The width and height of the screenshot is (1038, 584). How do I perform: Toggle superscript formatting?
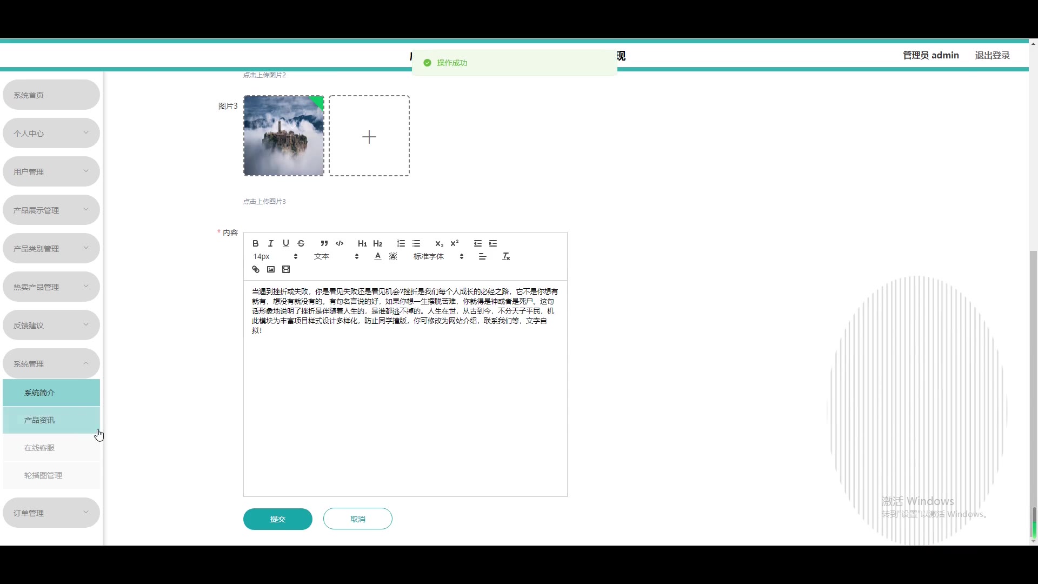(x=455, y=243)
